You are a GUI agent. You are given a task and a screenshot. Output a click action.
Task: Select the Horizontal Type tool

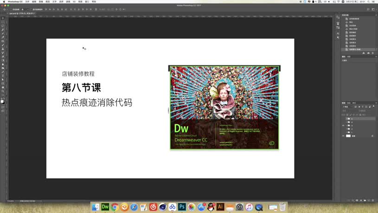(x=3, y=76)
